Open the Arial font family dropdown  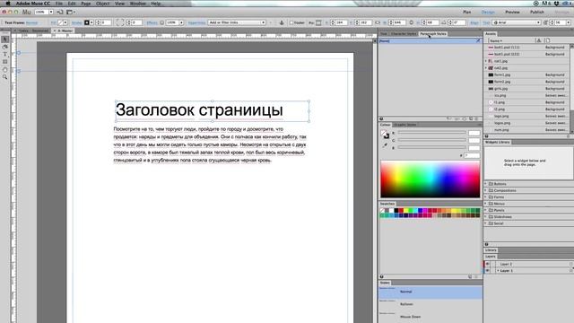517,22
